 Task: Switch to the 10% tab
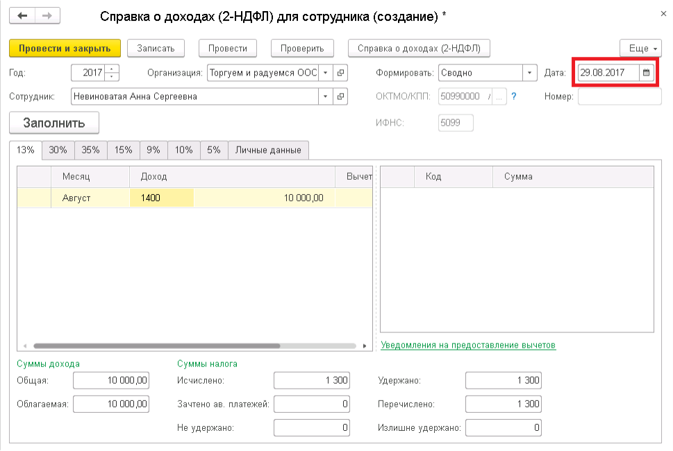pos(183,150)
